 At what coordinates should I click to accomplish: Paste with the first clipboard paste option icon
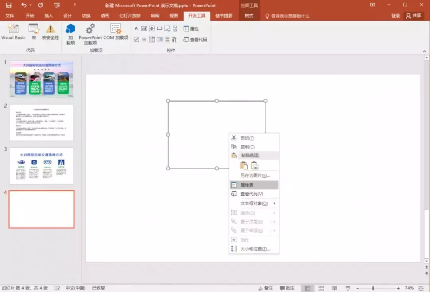pyautogui.click(x=244, y=165)
